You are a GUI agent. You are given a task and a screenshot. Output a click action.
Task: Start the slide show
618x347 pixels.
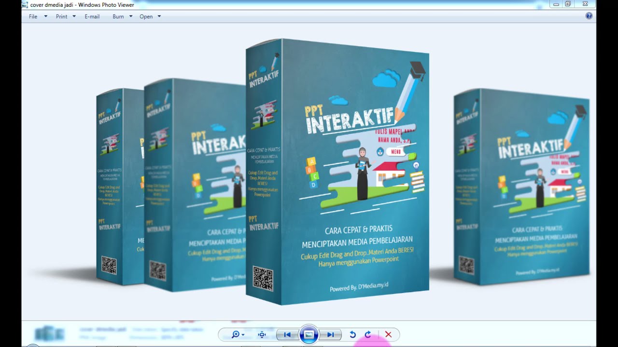(309, 334)
